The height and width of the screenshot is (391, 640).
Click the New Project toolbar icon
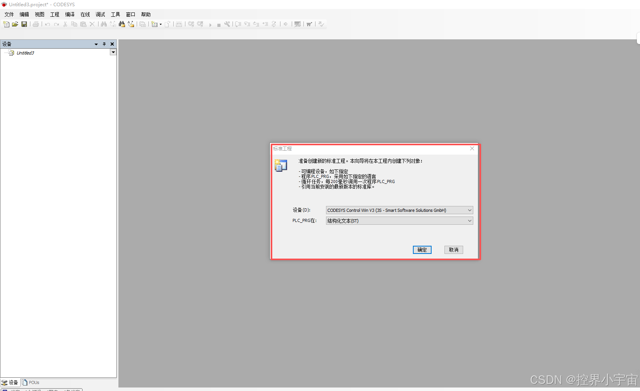[6, 24]
